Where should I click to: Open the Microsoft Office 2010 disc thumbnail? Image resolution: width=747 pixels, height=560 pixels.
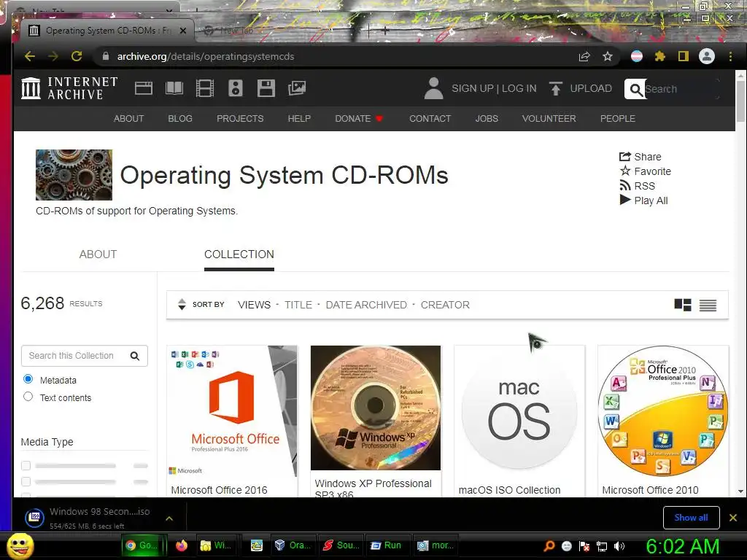tap(663, 412)
